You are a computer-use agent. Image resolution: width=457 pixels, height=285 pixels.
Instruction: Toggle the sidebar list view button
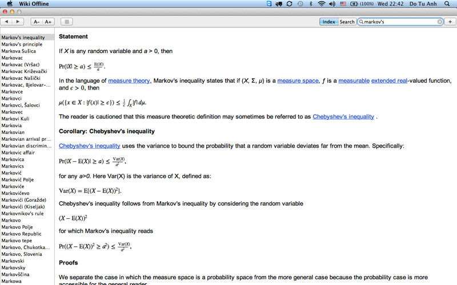click(x=67, y=22)
